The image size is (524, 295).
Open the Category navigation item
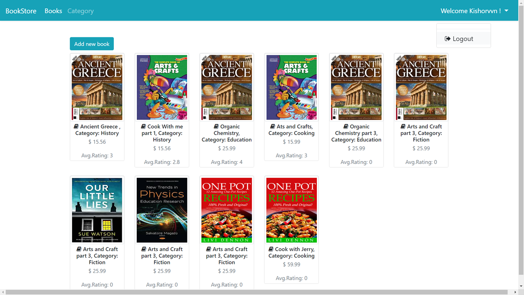tap(81, 11)
